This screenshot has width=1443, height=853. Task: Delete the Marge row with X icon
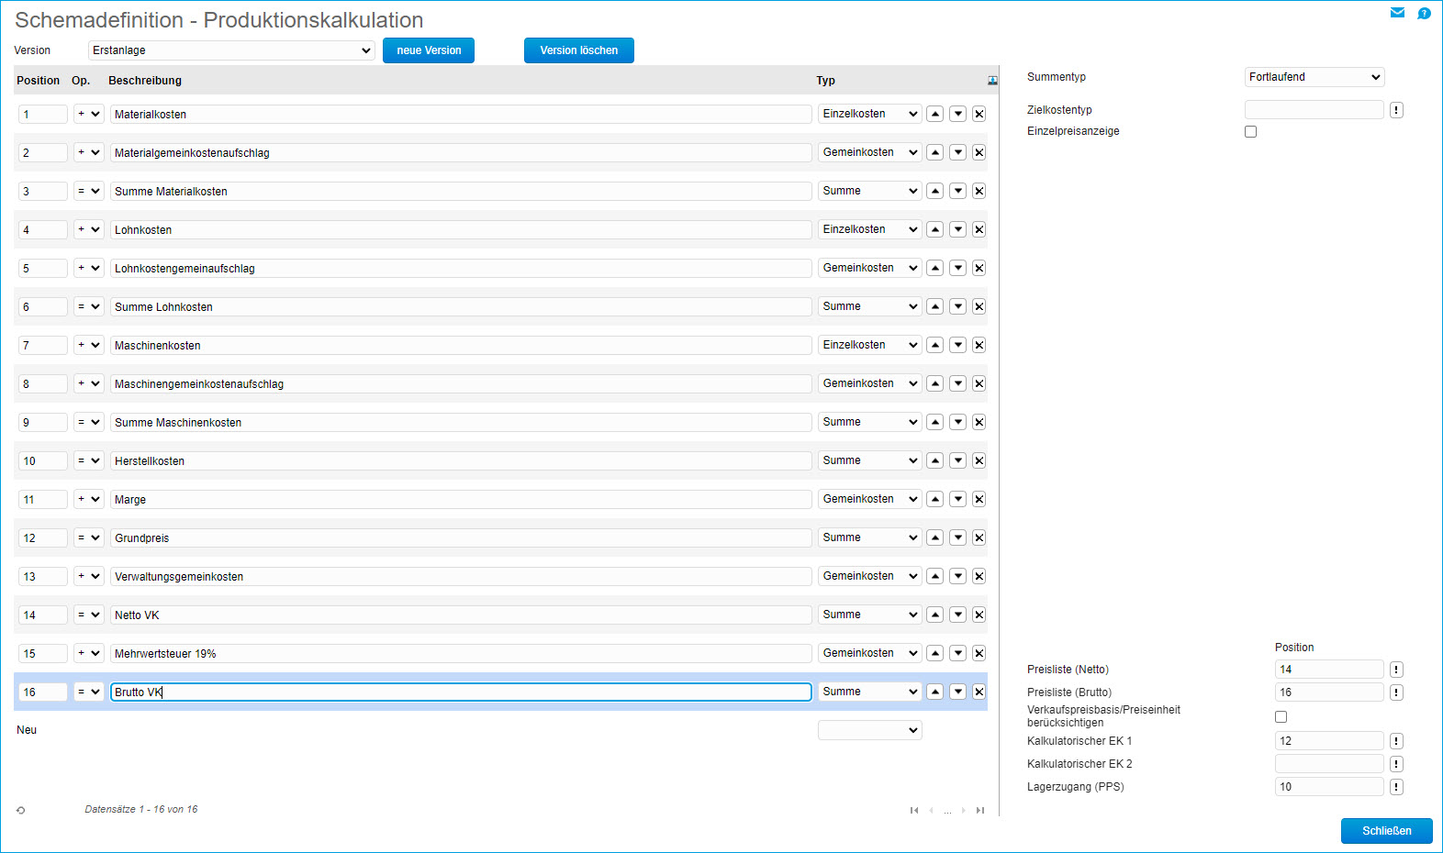(x=979, y=500)
